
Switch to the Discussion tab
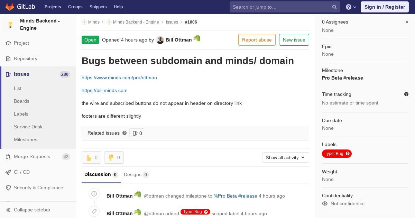point(101,175)
